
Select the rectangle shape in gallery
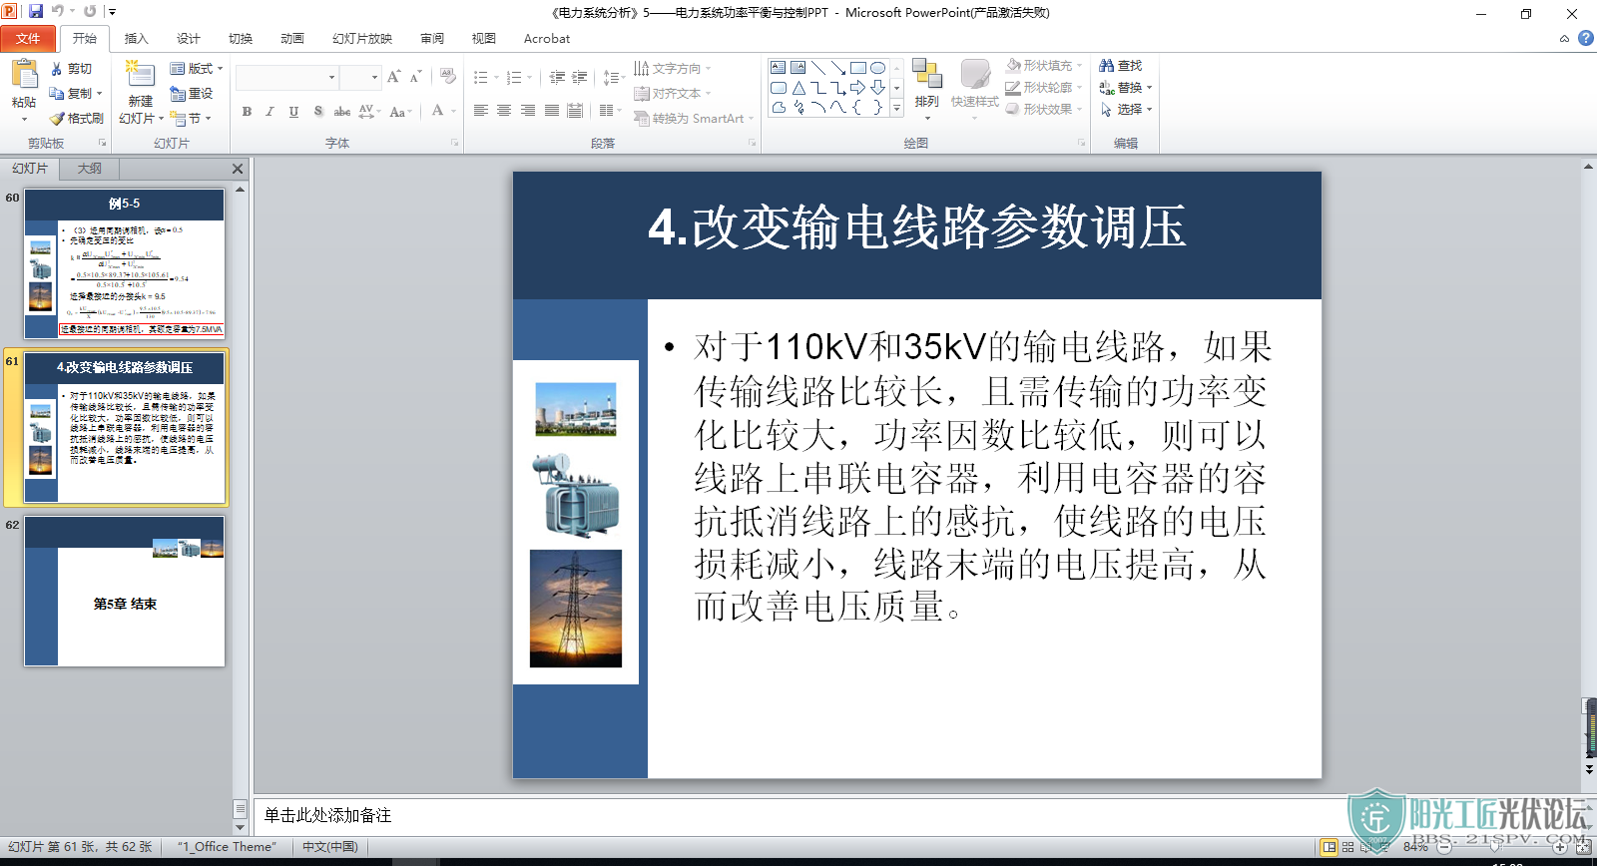click(x=857, y=68)
